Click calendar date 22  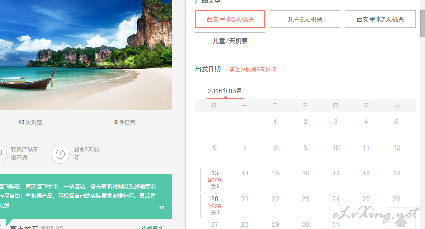click(x=275, y=199)
